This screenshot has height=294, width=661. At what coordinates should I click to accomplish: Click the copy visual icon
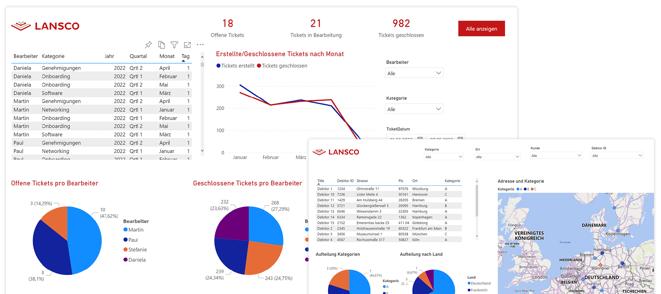tap(161, 45)
